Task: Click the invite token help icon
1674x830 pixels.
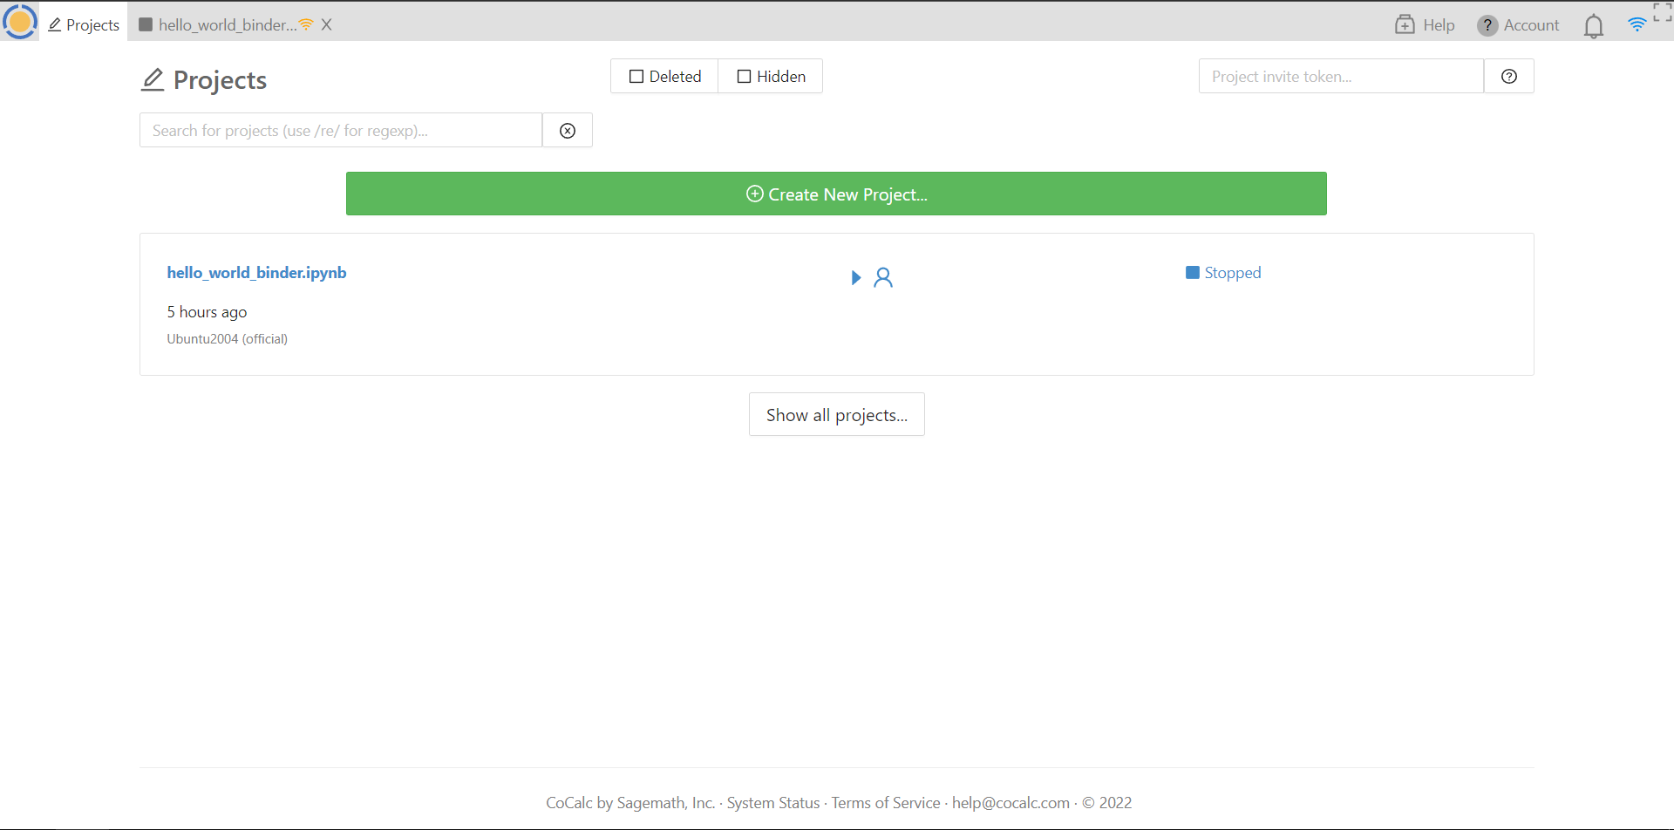Action: pos(1508,77)
